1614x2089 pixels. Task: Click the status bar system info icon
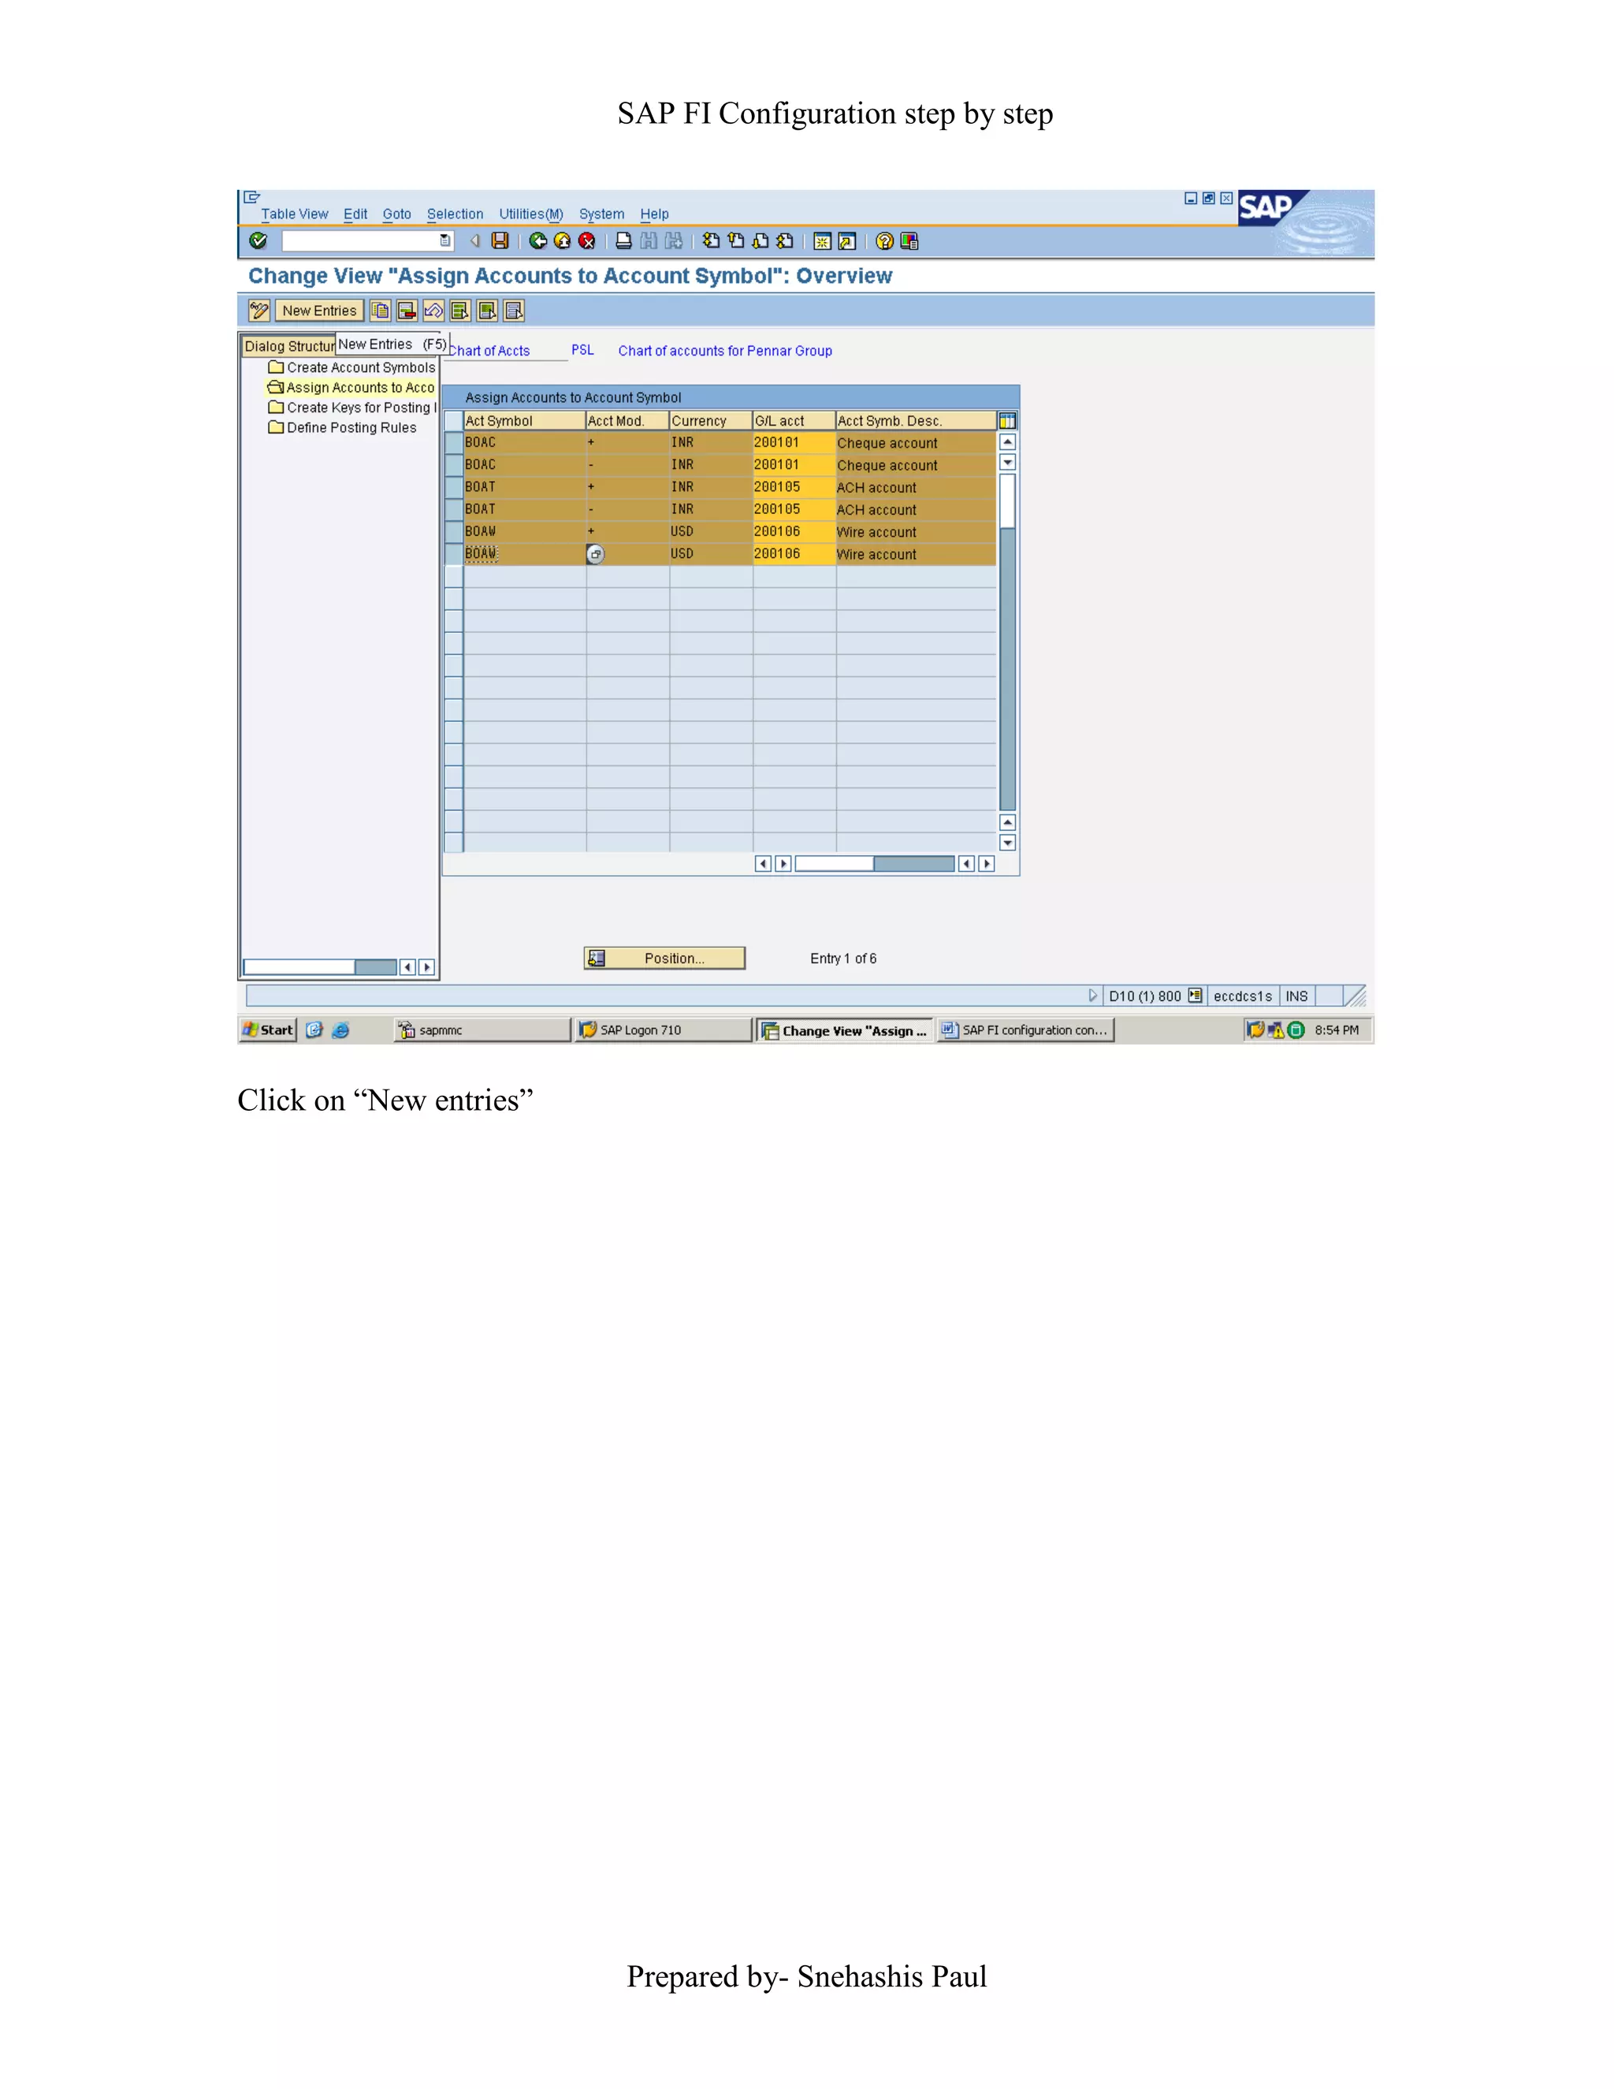point(1194,996)
